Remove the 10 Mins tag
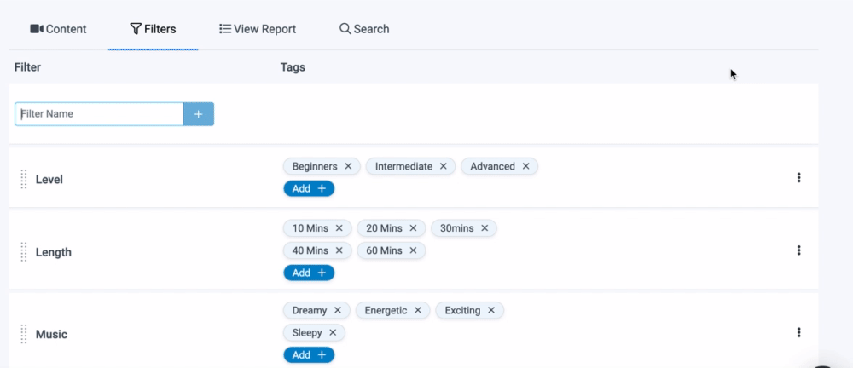The image size is (853, 368). pyautogui.click(x=339, y=228)
